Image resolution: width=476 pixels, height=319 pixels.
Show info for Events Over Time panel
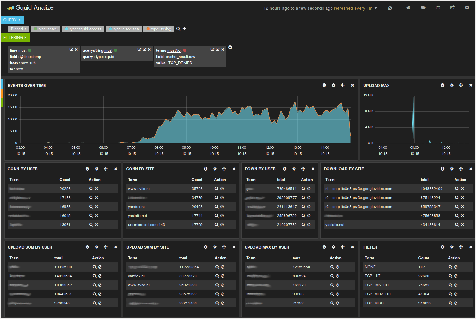tap(324, 85)
